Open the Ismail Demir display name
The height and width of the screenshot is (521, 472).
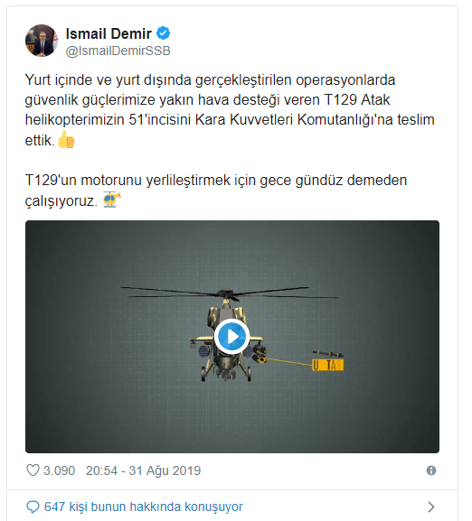[109, 33]
